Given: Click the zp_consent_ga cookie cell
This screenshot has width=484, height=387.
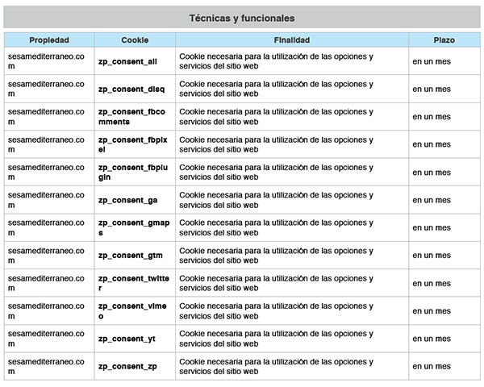Looking at the screenshot, I should [x=127, y=200].
